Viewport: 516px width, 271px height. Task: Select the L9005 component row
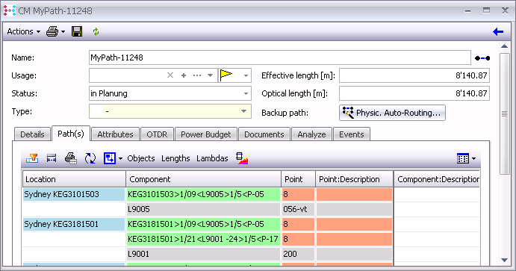(x=203, y=209)
